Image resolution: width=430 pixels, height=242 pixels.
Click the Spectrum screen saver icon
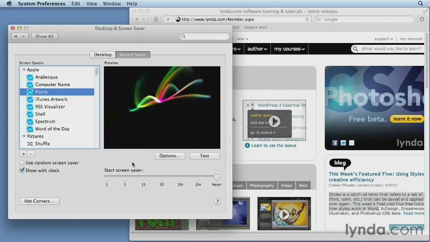click(30, 121)
